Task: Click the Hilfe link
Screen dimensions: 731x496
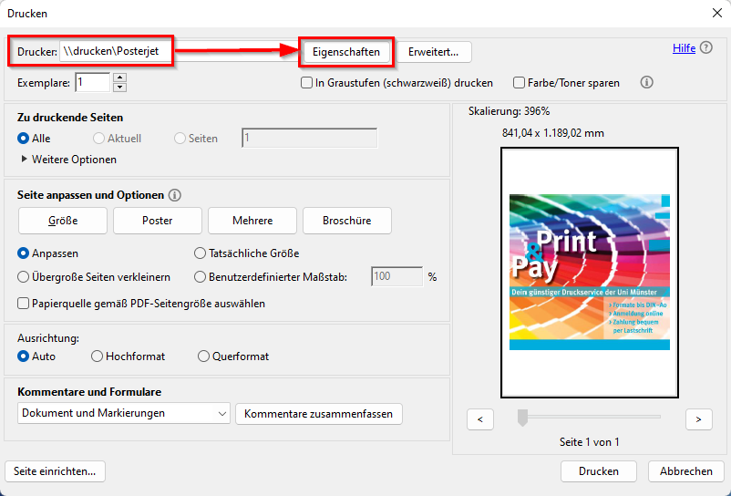Action: click(x=684, y=48)
